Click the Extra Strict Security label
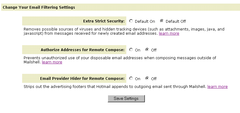Image resolution: width=240 pixels, height=113 pixels. tap(104, 21)
